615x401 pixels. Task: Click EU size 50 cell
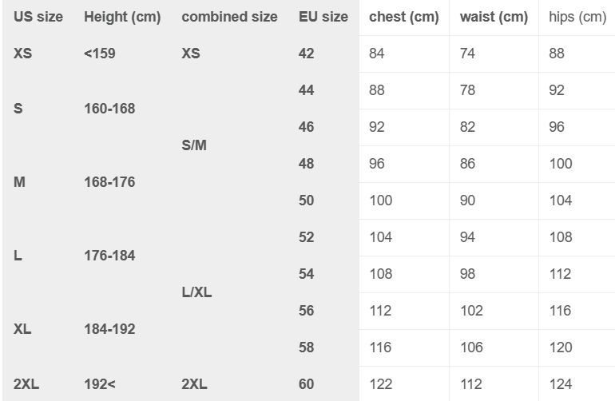coord(307,200)
